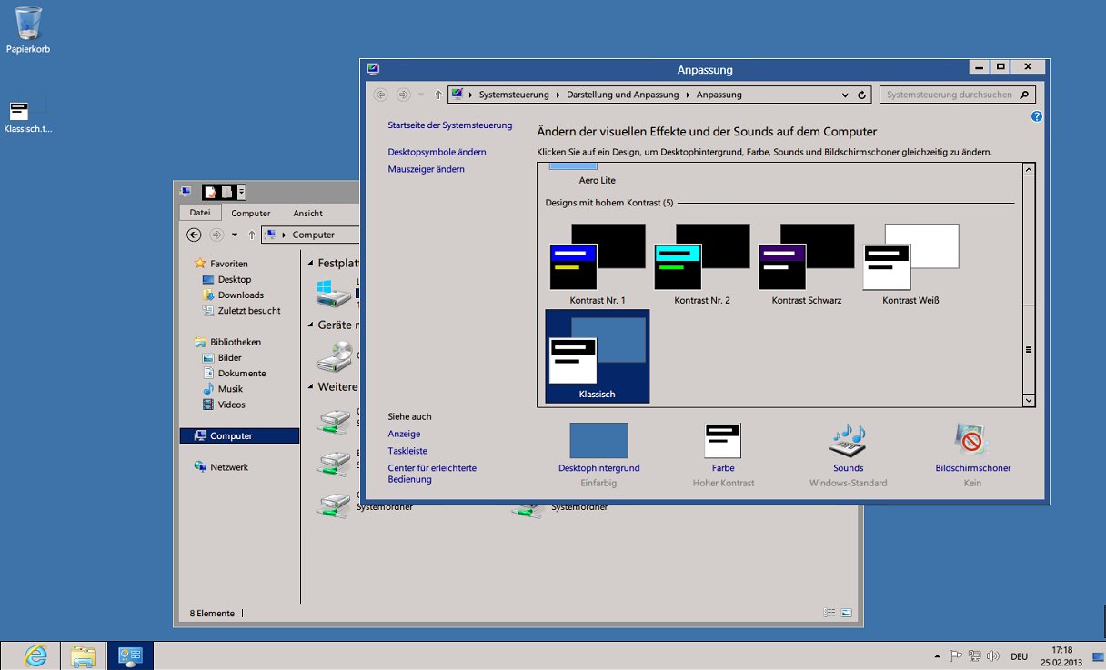
Task: Switch Explorer to large icons view
Action: pos(846,613)
